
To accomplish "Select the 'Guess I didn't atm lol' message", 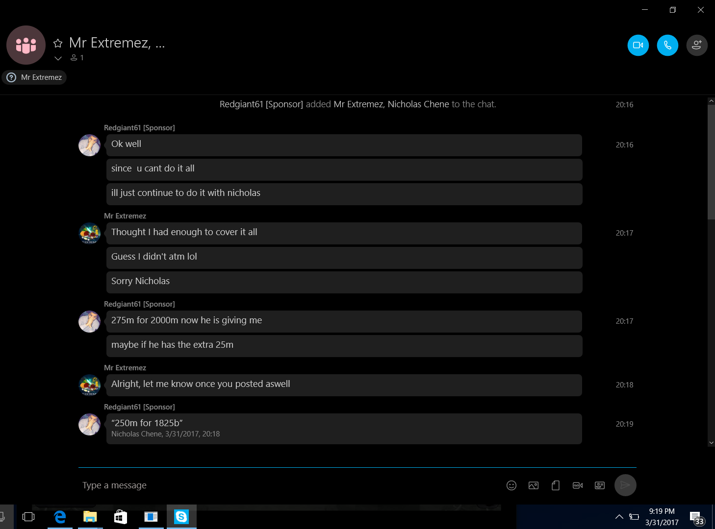I will pyautogui.click(x=344, y=258).
